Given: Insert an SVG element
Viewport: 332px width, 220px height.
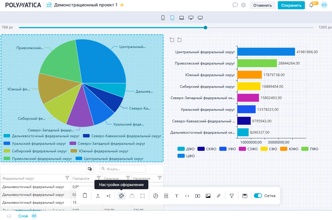Looking at the screenshot, I should [x=166, y=196].
